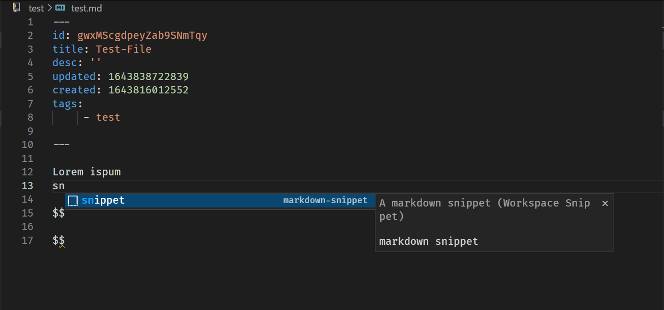Click the warning-squiggled '$$' on line 17
This screenshot has width=664, height=310.
[x=58, y=240]
